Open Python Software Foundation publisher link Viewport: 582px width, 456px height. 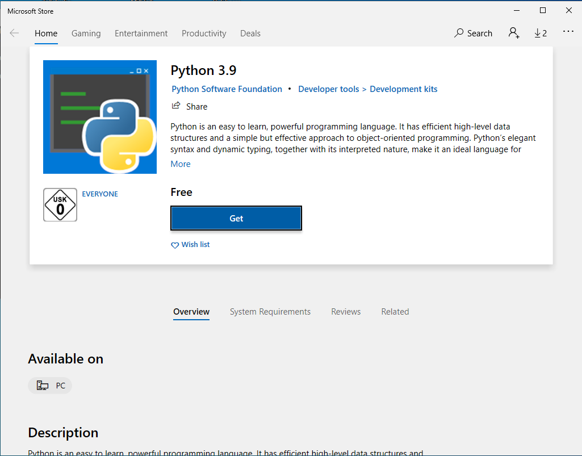[x=227, y=89]
